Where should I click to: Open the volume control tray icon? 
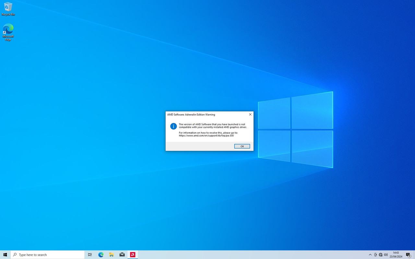click(386, 255)
